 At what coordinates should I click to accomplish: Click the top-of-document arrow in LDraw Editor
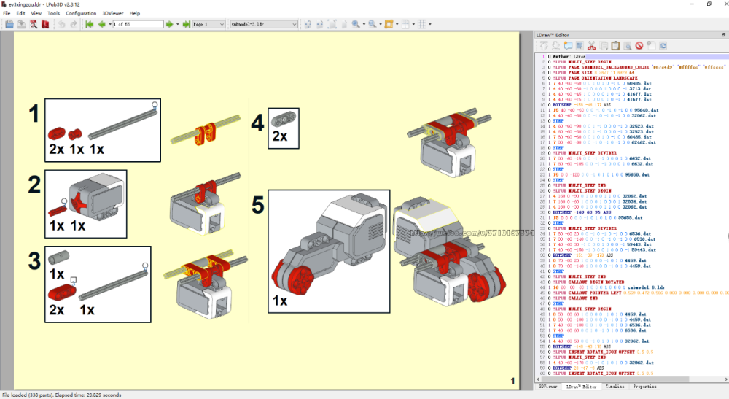(x=544, y=45)
